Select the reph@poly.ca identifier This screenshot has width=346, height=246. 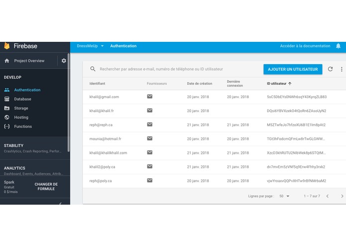click(x=101, y=181)
